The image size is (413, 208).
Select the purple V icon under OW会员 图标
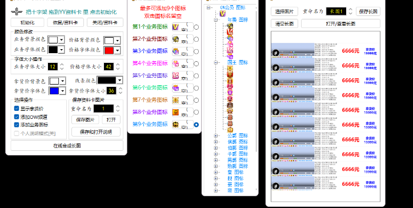223,14
